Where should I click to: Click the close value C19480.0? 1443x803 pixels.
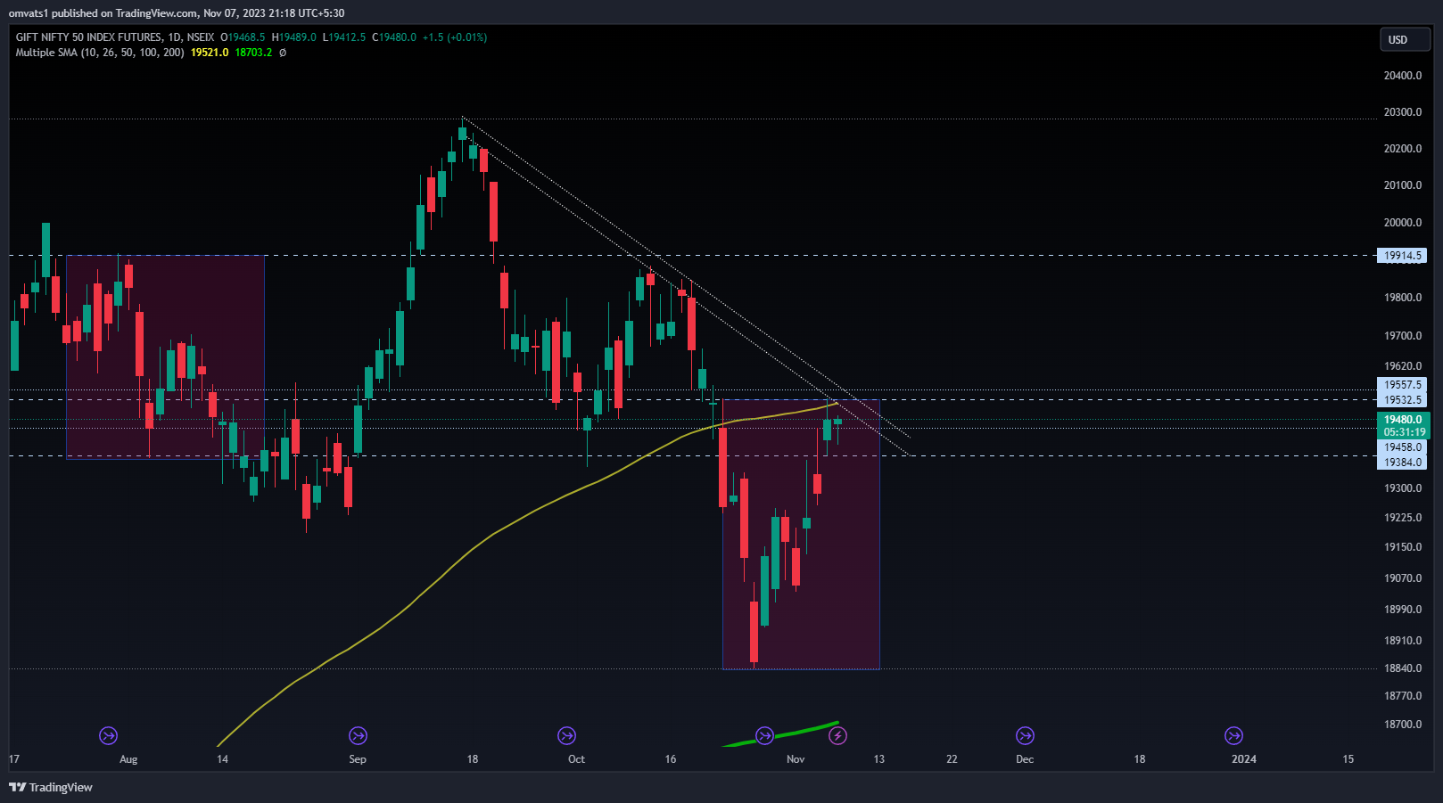coord(394,37)
